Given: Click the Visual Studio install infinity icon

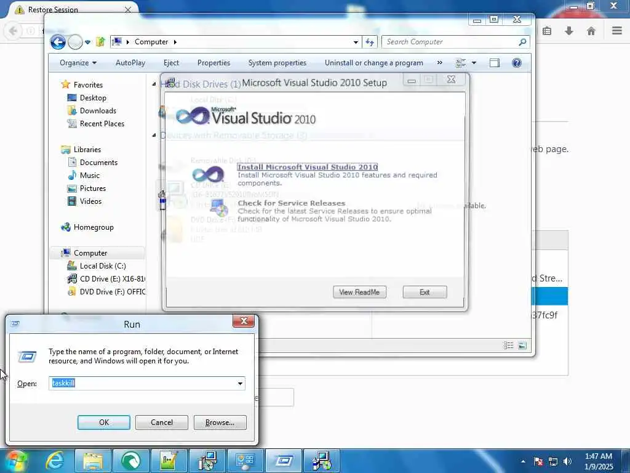Looking at the screenshot, I should tap(208, 174).
